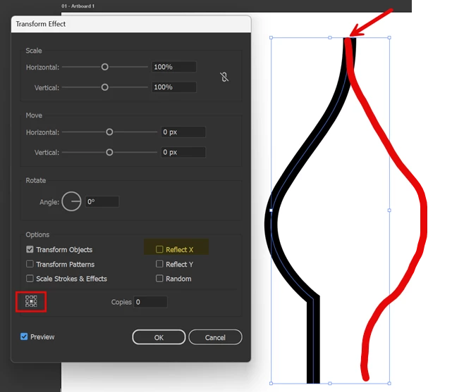
Task: Click the Scale Horizontal 100% field
Action: 174,67
